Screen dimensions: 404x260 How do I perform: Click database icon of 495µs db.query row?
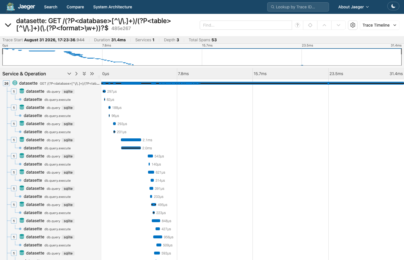click(22, 204)
